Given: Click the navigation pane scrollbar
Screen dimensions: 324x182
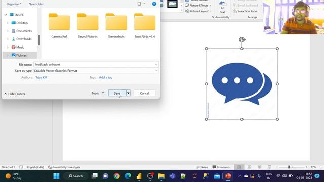Looking at the screenshot, I should [39, 40].
